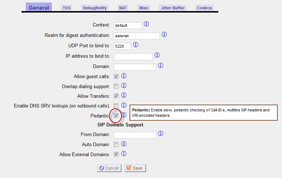Uncheck the Pedantic checkbox

(116, 116)
